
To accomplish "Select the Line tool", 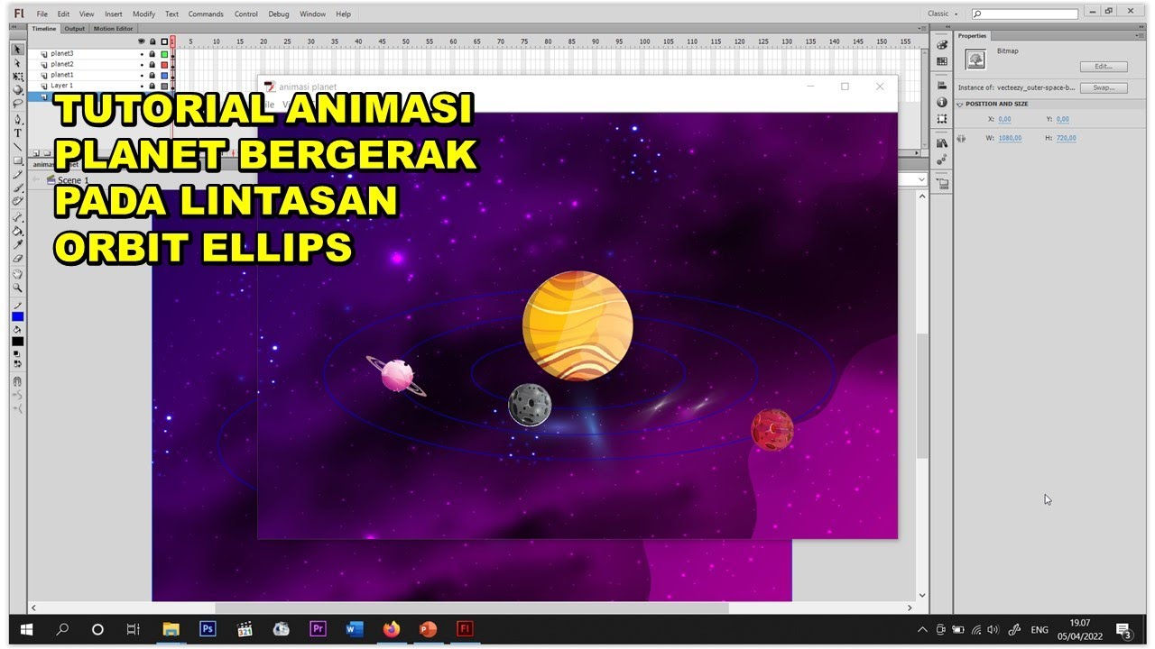I will click(x=17, y=147).
